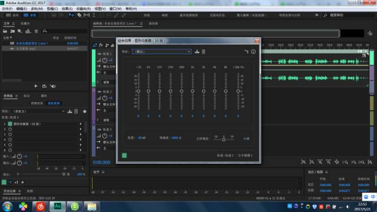The image size is (377, 212).
Task: Toggle power for effect slot 2
Action: click(x=10, y=129)
